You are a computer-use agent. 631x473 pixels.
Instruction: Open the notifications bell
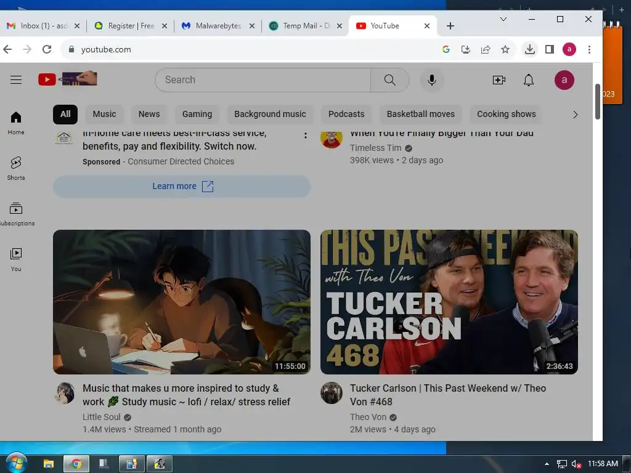tap(528, 79)
